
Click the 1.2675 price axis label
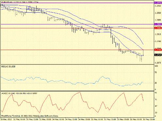click(x=158, y=63)
